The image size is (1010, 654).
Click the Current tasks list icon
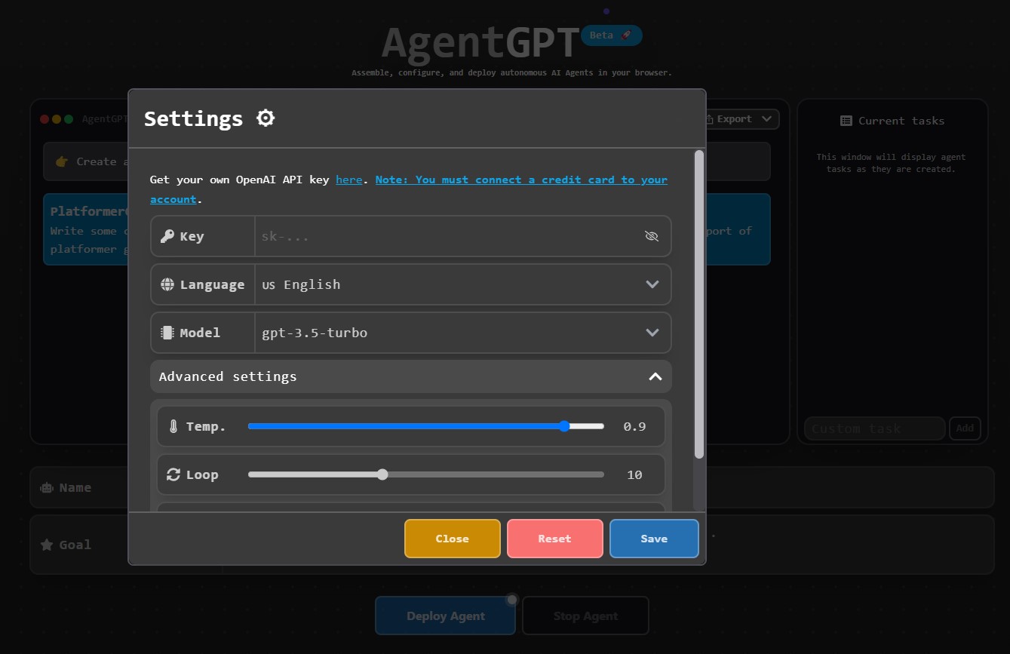846,121
